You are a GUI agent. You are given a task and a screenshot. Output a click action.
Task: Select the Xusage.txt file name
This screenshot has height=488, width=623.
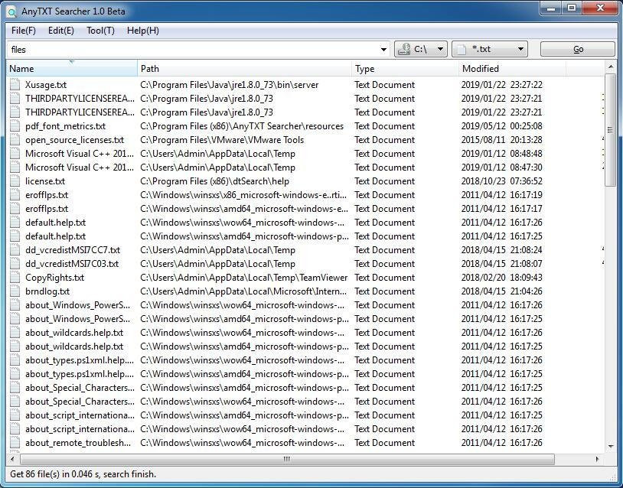coord(46,85)
